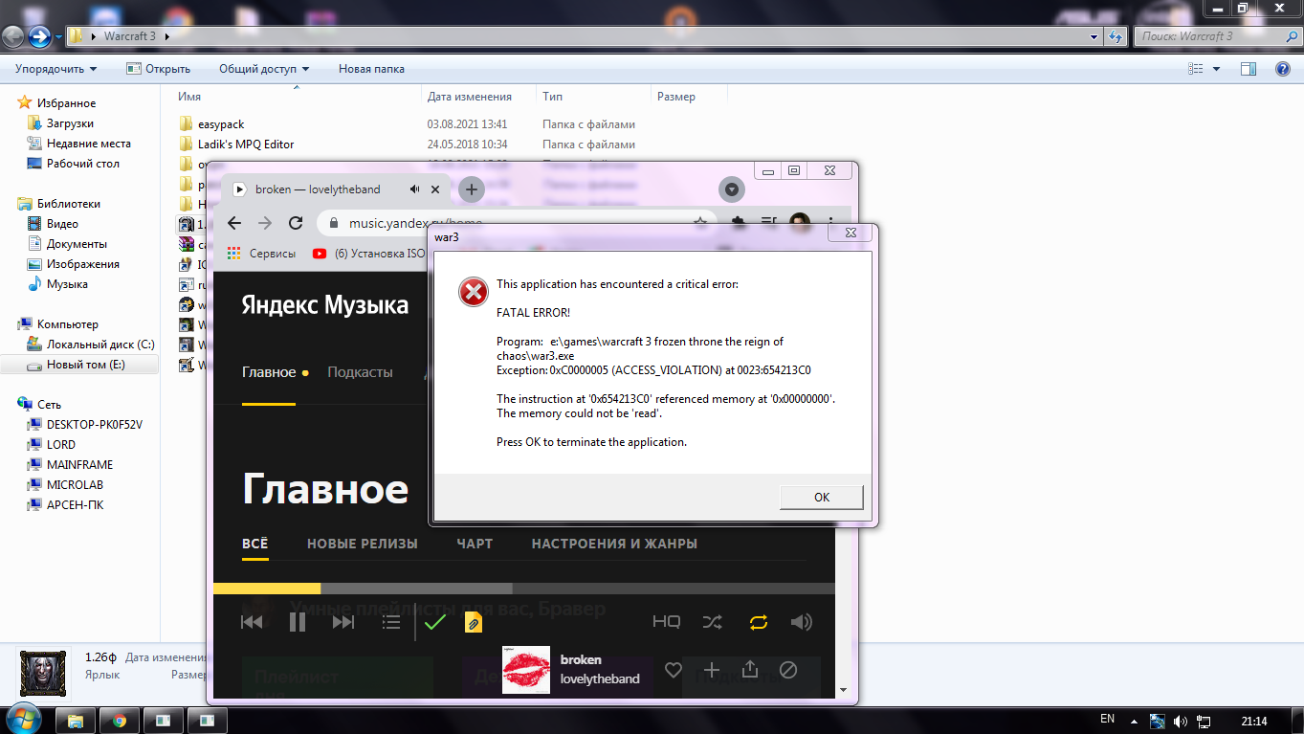This screenshot has width=1304, height=734.
Task: Open the Сервисы apps bookmark
Action: pos(261,254)
